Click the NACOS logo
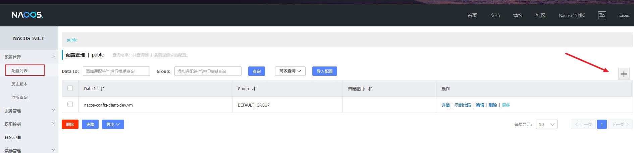 pos(27,15)
